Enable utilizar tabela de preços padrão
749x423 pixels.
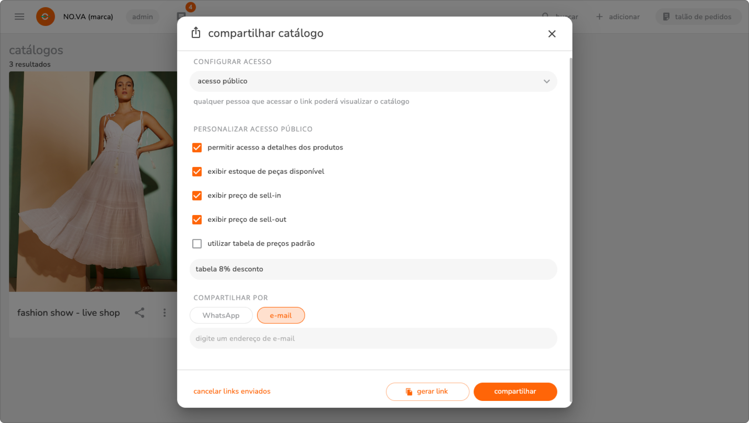pyautogui.click(x=197, y=244)
